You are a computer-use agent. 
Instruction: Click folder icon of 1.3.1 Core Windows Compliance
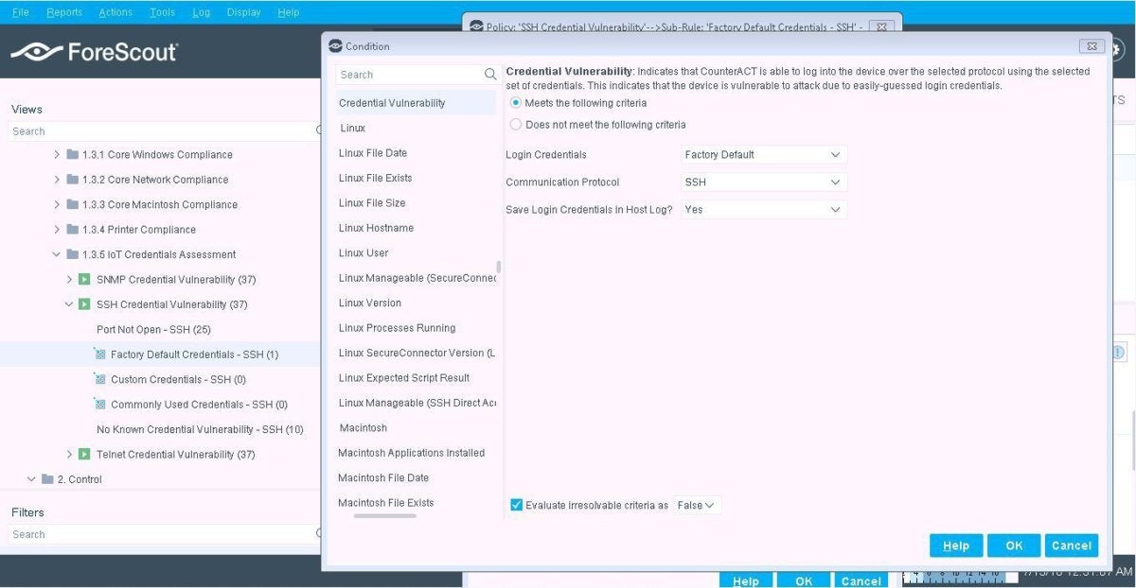(73, 154)
